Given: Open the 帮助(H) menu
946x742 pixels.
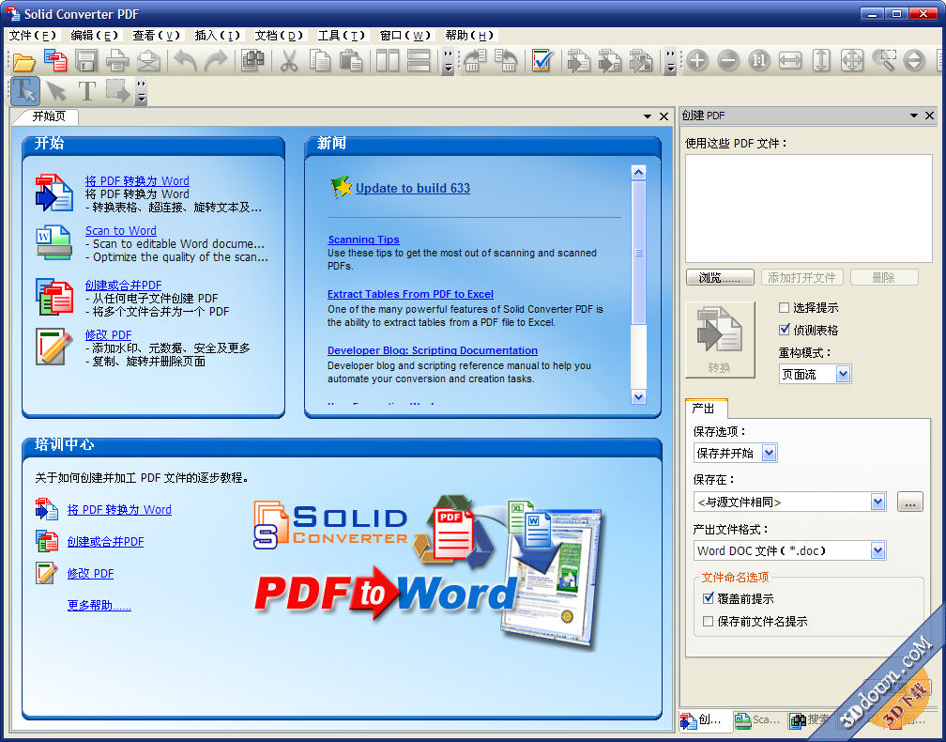Looking at the screenshot, I should pos(470,36).
